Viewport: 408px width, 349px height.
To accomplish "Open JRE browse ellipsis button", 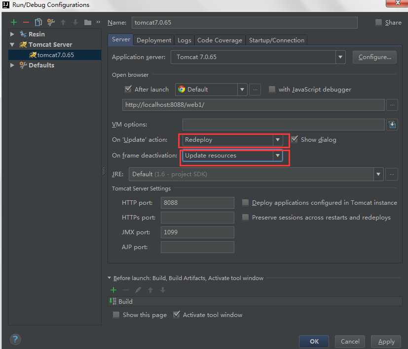I will 392,174.
